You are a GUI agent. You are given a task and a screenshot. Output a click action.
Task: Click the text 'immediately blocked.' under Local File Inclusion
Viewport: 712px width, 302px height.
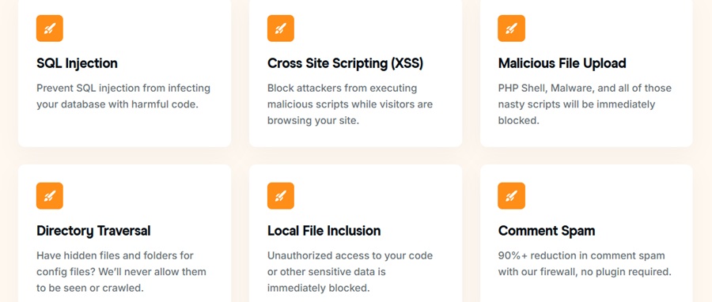[x=319, y=289]
